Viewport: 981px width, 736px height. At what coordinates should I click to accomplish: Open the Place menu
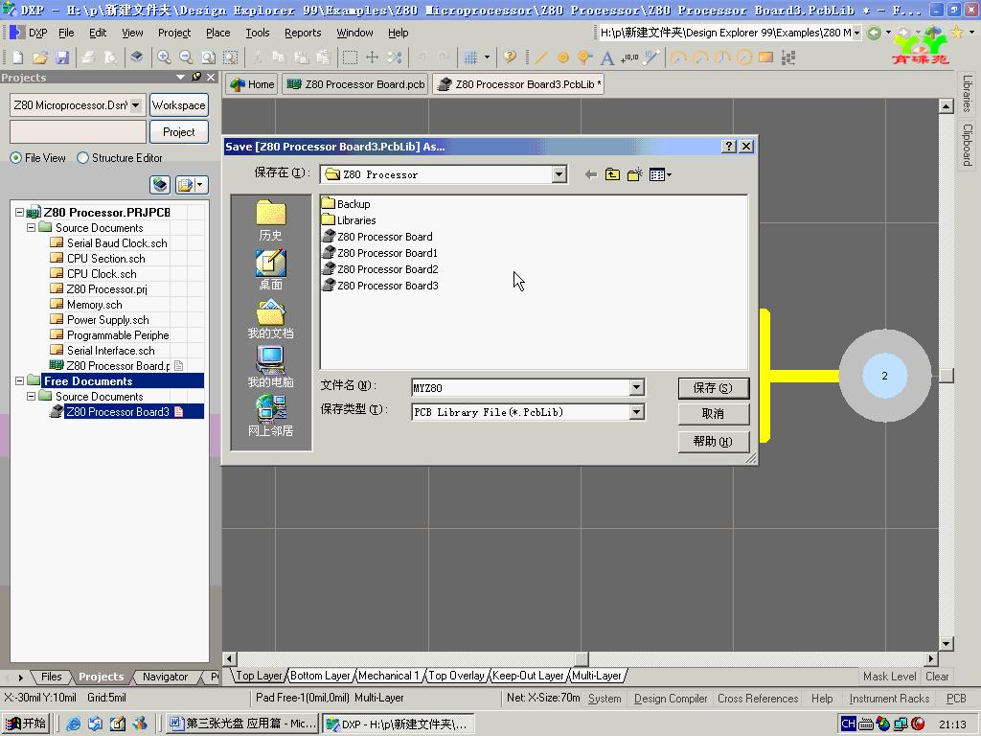[x=217, y=33]
